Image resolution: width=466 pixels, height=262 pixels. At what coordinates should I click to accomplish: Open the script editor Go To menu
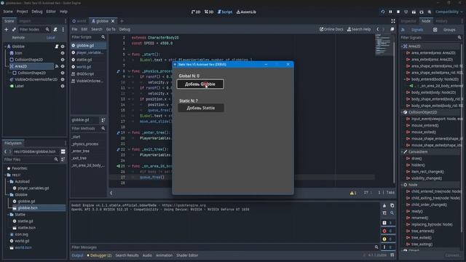(x=111, y=29)
